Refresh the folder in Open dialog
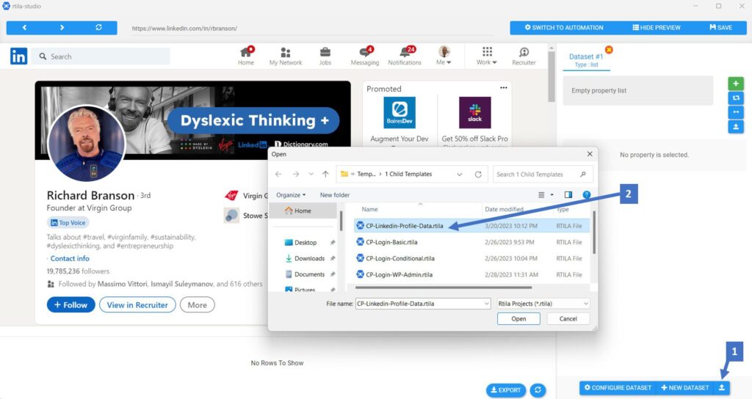Image resolution: width=752 pixels, height=399 pixels. pyautogui.click(x=478, y=175)
